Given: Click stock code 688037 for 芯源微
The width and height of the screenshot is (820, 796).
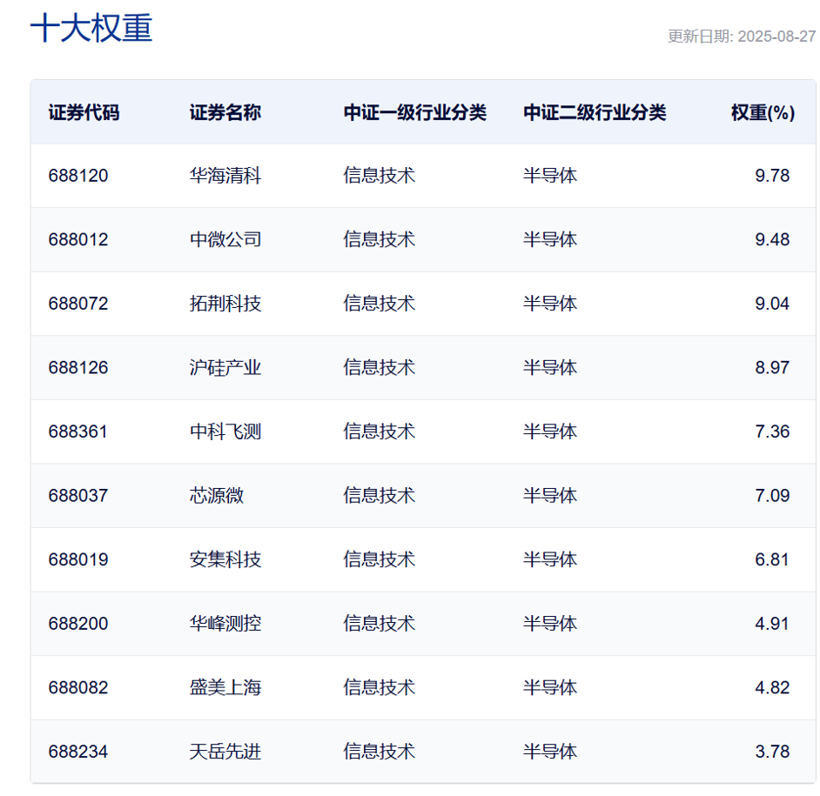Looking at the screenshot, I should tap(77, 495).
